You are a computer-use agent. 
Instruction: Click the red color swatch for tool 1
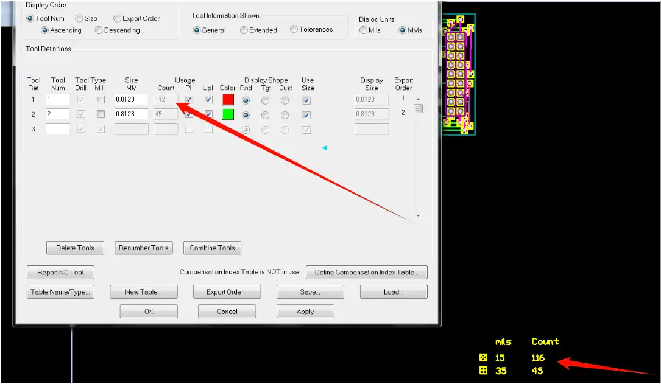pos(228,100)
